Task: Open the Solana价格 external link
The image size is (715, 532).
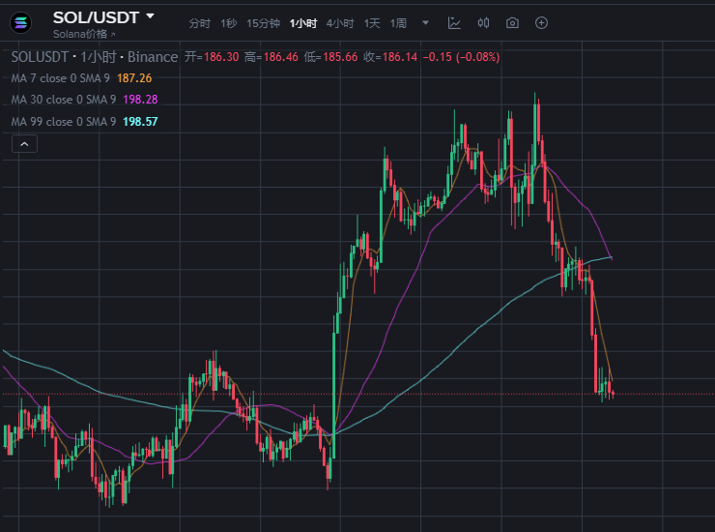Action: coord(83,34)
